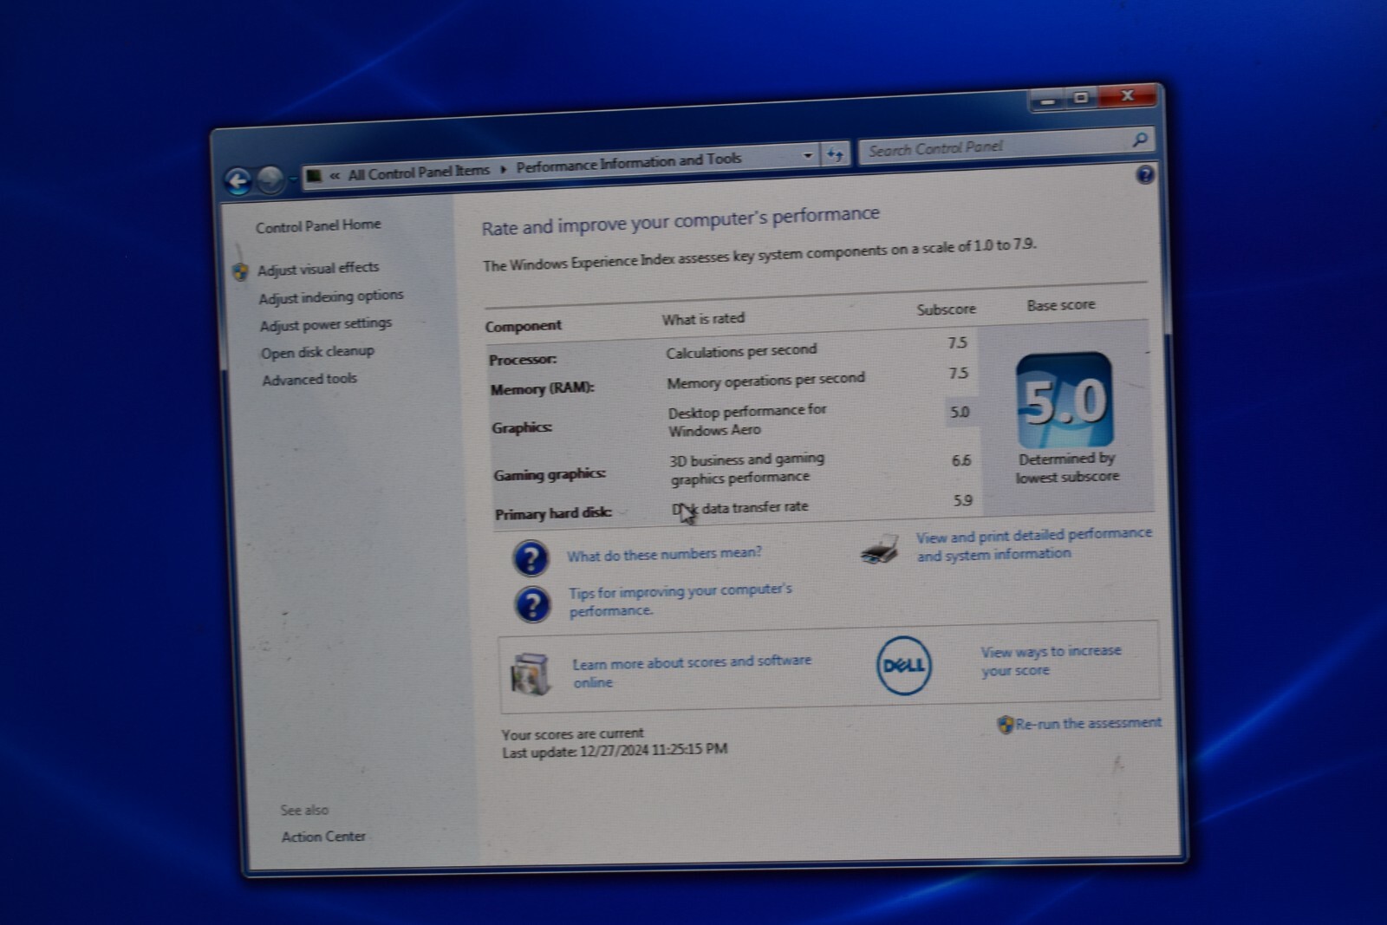Click the printer icon for detailed report
The image size is (1387, 925).
(880, 550)
